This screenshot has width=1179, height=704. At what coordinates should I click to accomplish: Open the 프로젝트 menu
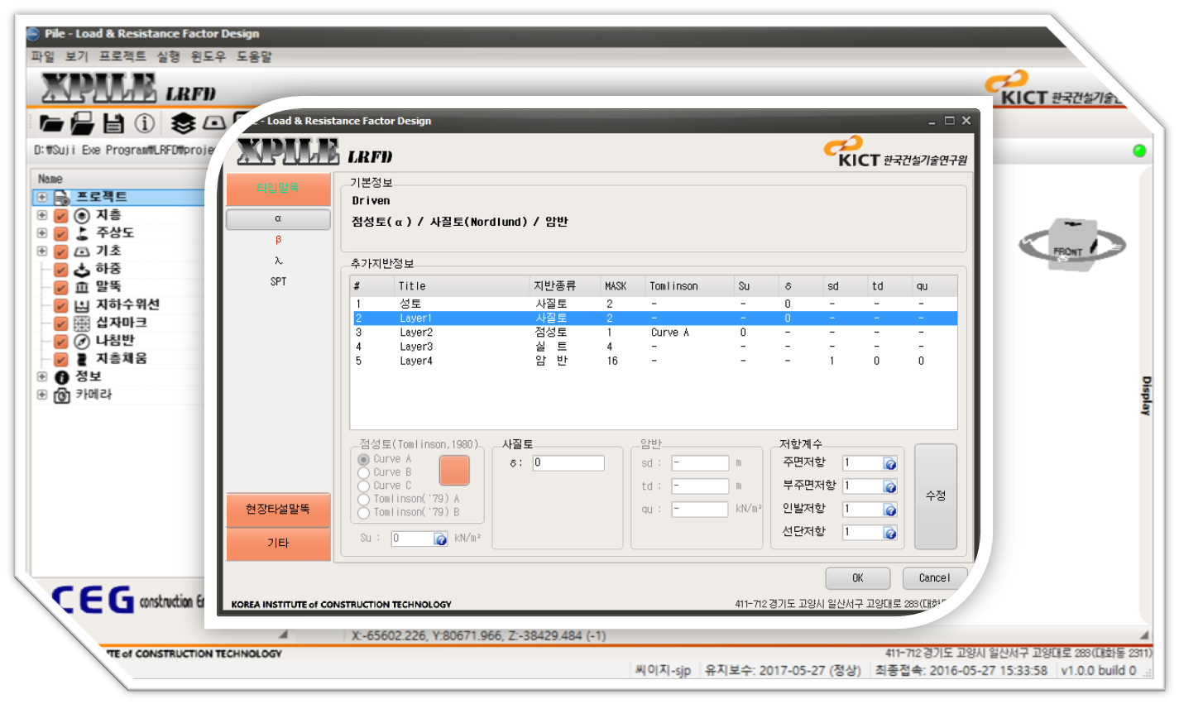122,56
